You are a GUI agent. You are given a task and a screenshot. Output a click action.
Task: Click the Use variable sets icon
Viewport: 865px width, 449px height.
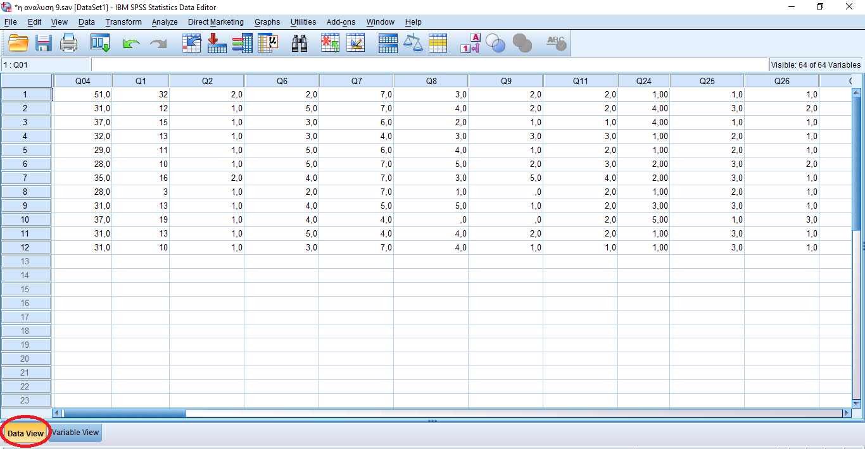[x=496, y=43]
